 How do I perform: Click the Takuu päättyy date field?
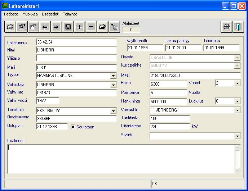click(x=183, y=48)
